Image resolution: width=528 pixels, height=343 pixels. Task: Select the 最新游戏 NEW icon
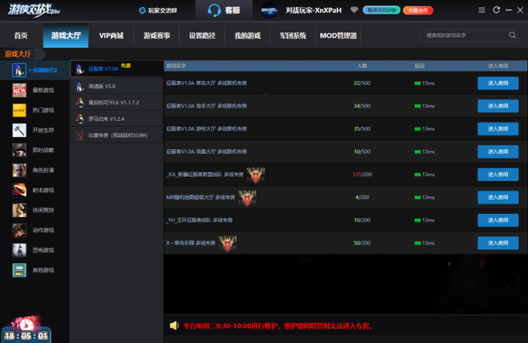(x=19, y=90)
